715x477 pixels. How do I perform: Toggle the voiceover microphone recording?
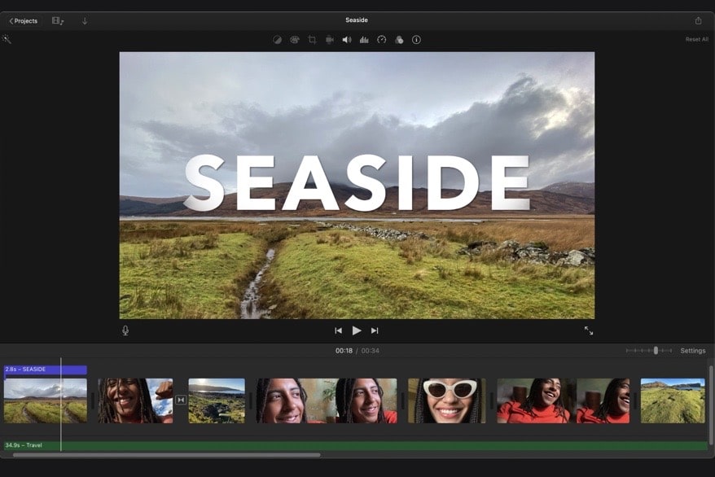(x=125, y=330)
